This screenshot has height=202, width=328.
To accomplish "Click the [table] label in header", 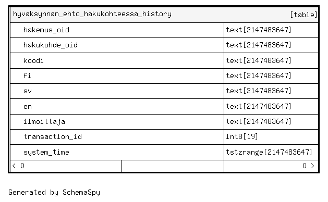I will (303, 15).
